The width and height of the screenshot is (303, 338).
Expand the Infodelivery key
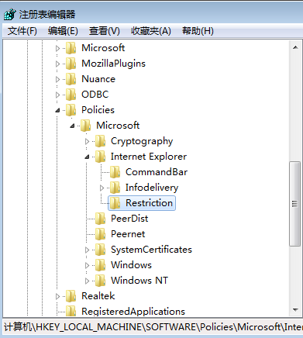point(102,188)
